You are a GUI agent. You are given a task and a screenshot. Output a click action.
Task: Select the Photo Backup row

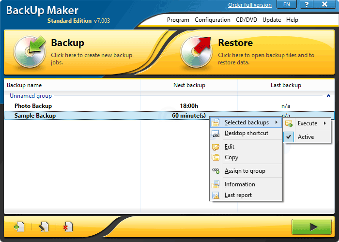point(33,106)
